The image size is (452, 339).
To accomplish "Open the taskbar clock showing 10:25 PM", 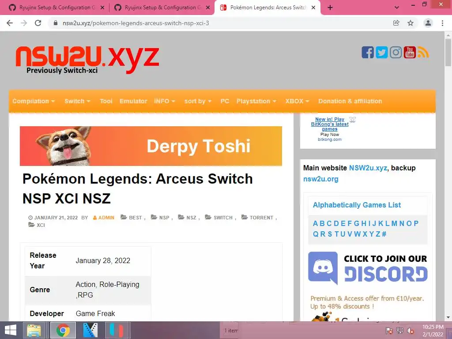I will tap(433, 331).
